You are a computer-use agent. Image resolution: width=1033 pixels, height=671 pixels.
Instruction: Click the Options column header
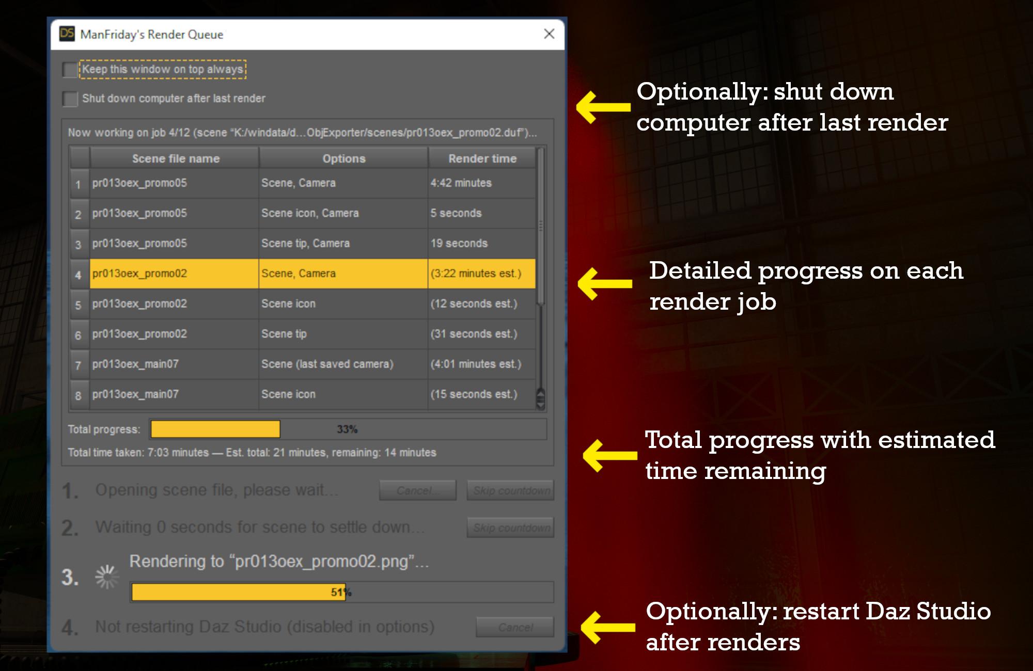coord(343,158)
